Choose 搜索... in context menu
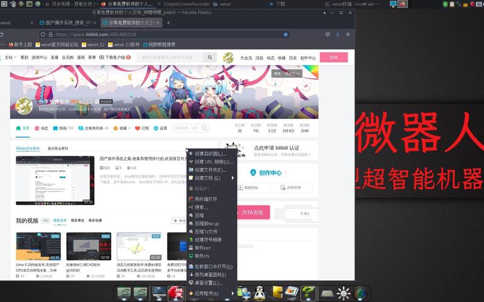This screenshot has width=484, height=302. click(212, 207)
